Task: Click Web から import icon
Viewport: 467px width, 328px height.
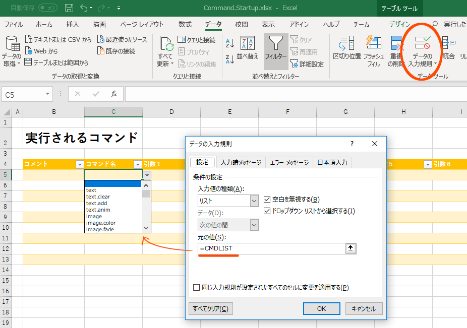Action: pos(29,51)
